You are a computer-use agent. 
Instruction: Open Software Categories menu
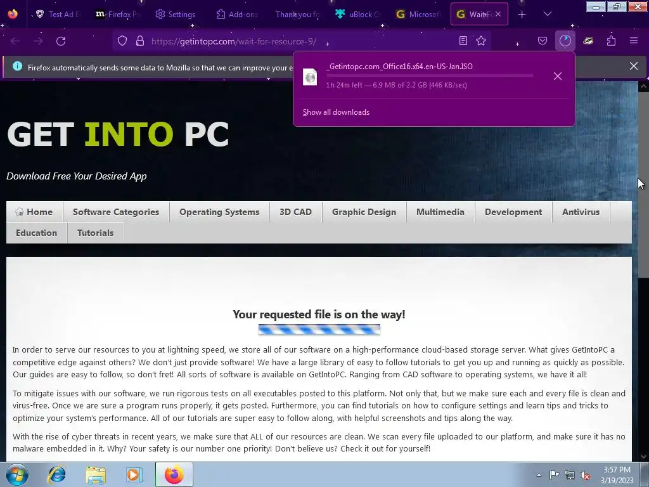(116, 212)
